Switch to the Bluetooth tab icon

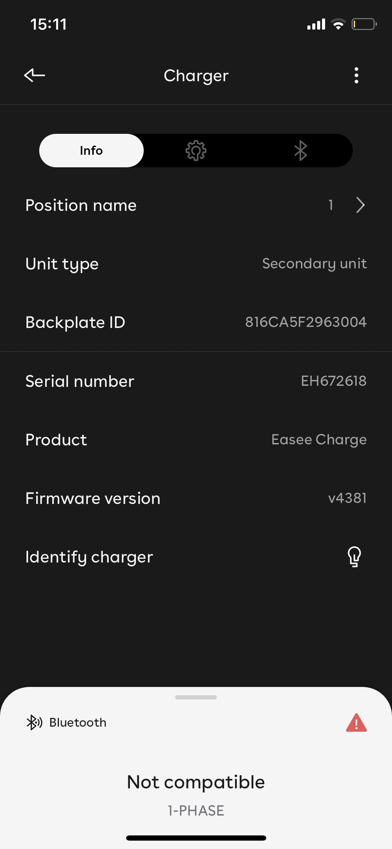(300, 151)
